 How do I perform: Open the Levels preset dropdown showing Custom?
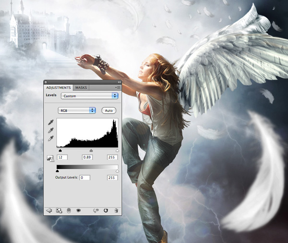coord(89,96)
